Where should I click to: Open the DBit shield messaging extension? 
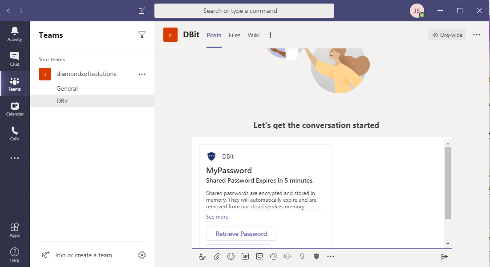tap(316, 256)
